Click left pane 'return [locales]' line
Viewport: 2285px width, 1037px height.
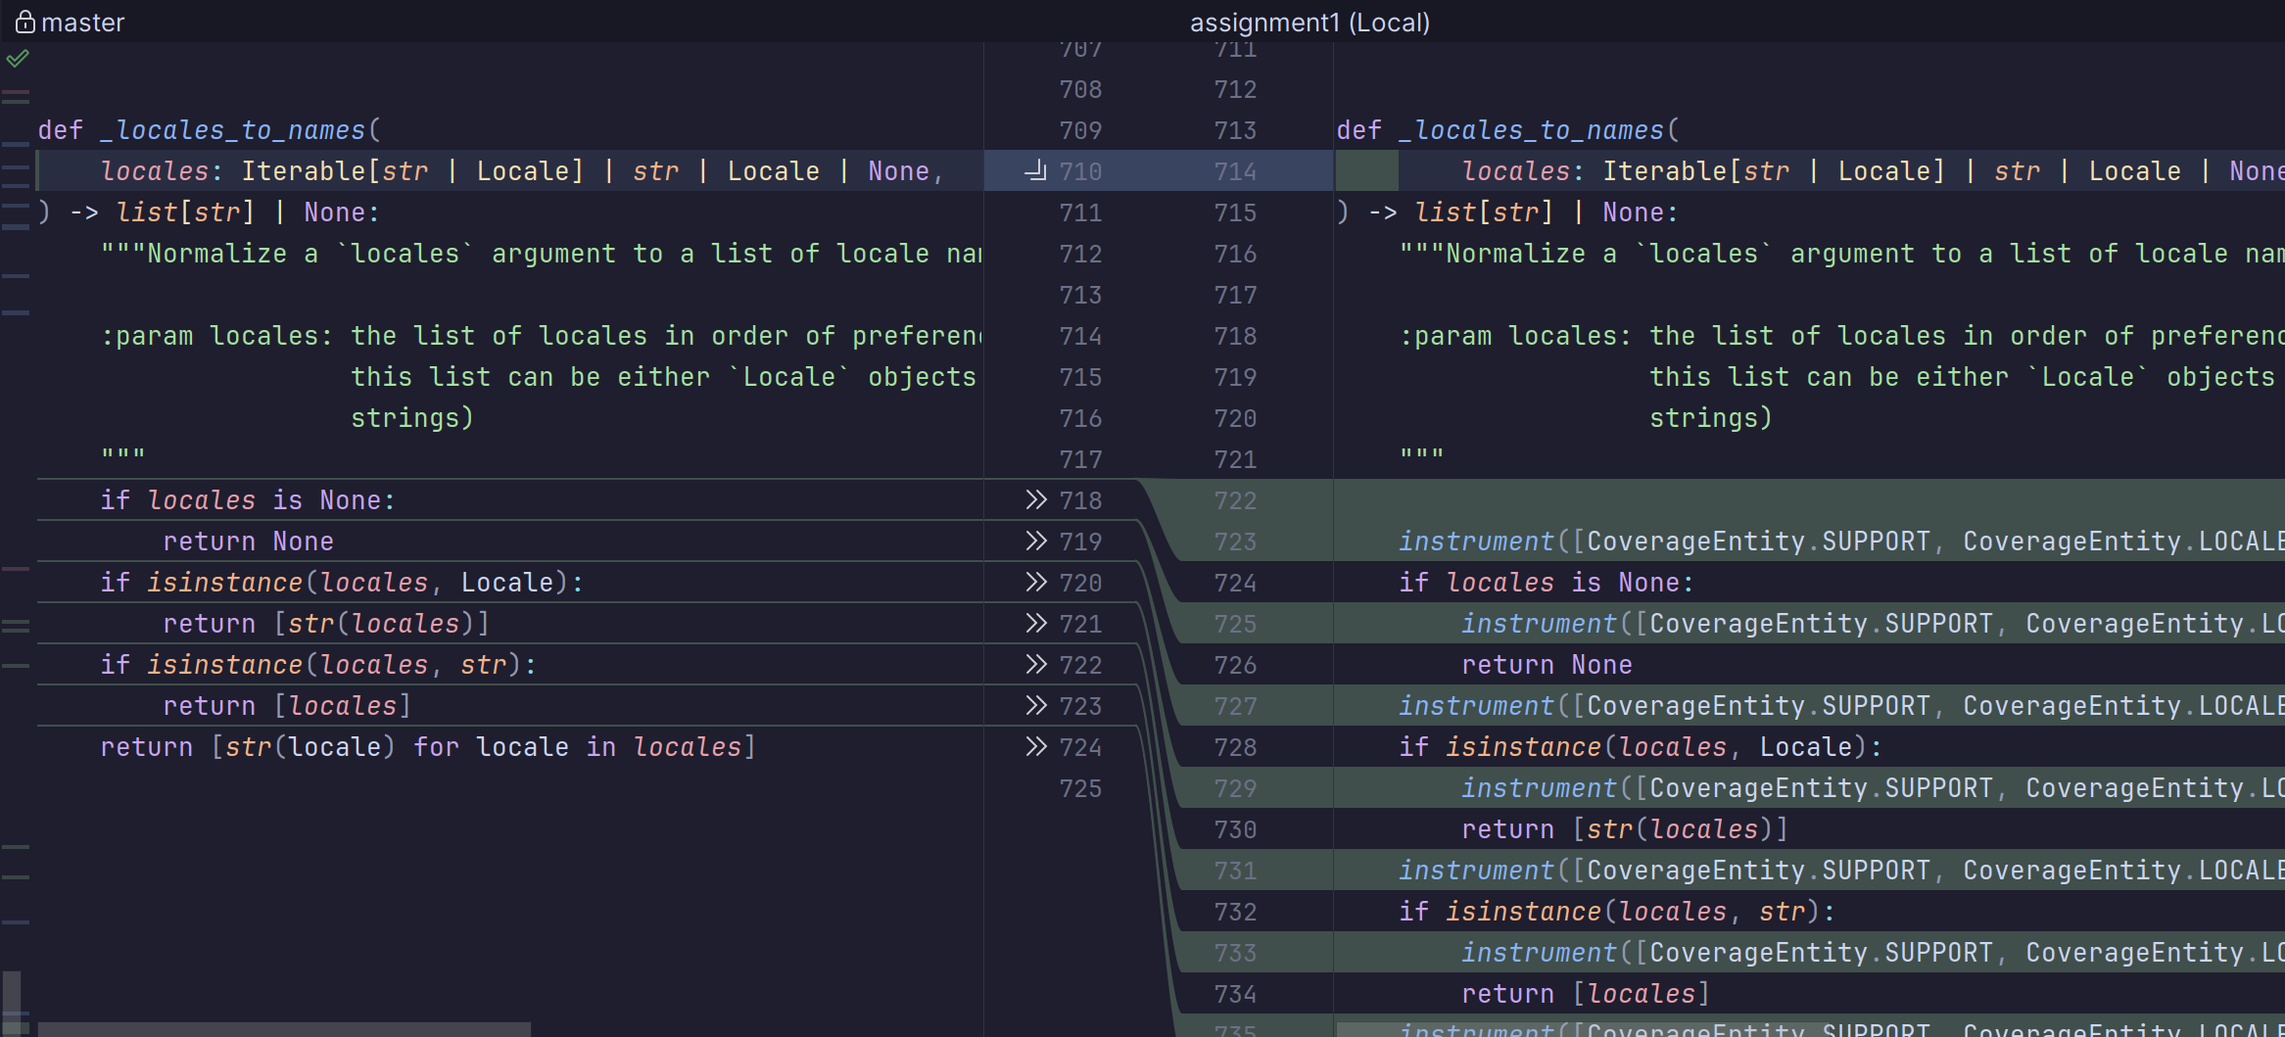(x=287, y=706)
